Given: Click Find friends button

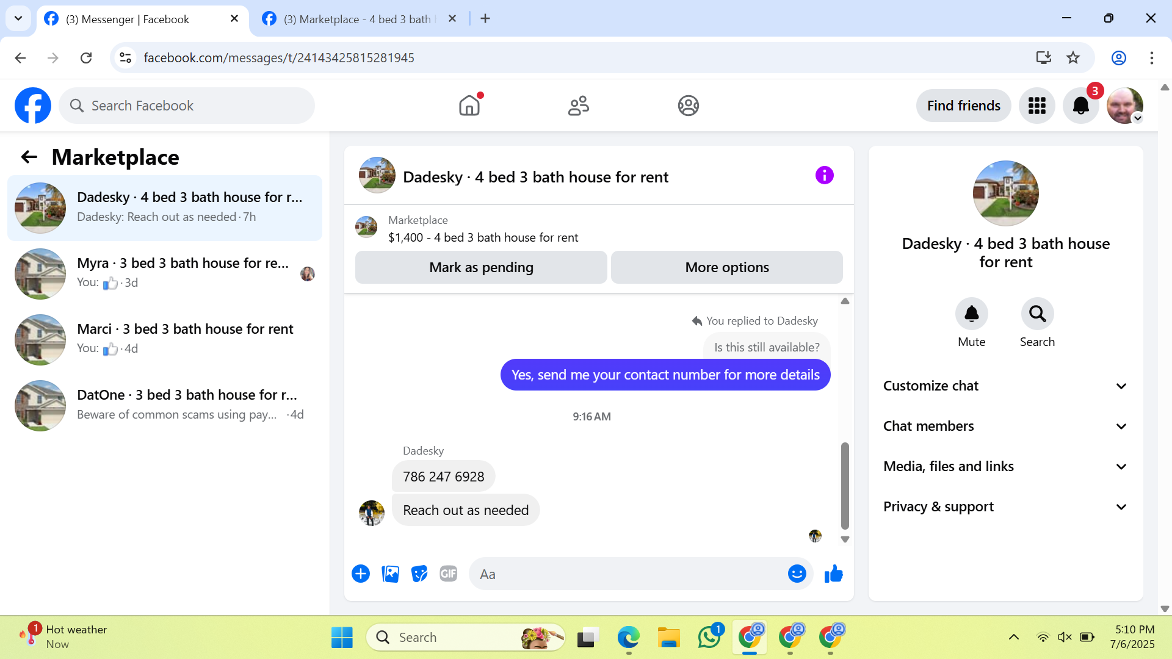Looking at the screenshot, I should click(x=963, y=106).
